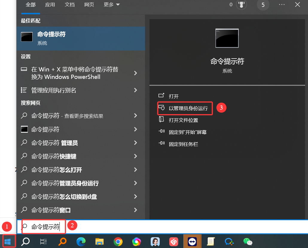
Task: Select the 网页 tab
Action: [x=89, y=5]
